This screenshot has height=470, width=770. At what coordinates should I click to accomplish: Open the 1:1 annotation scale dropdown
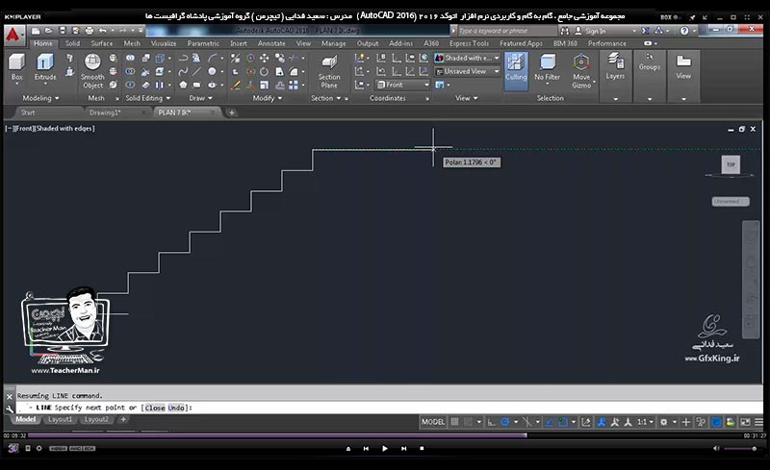[x=645, y=422]
